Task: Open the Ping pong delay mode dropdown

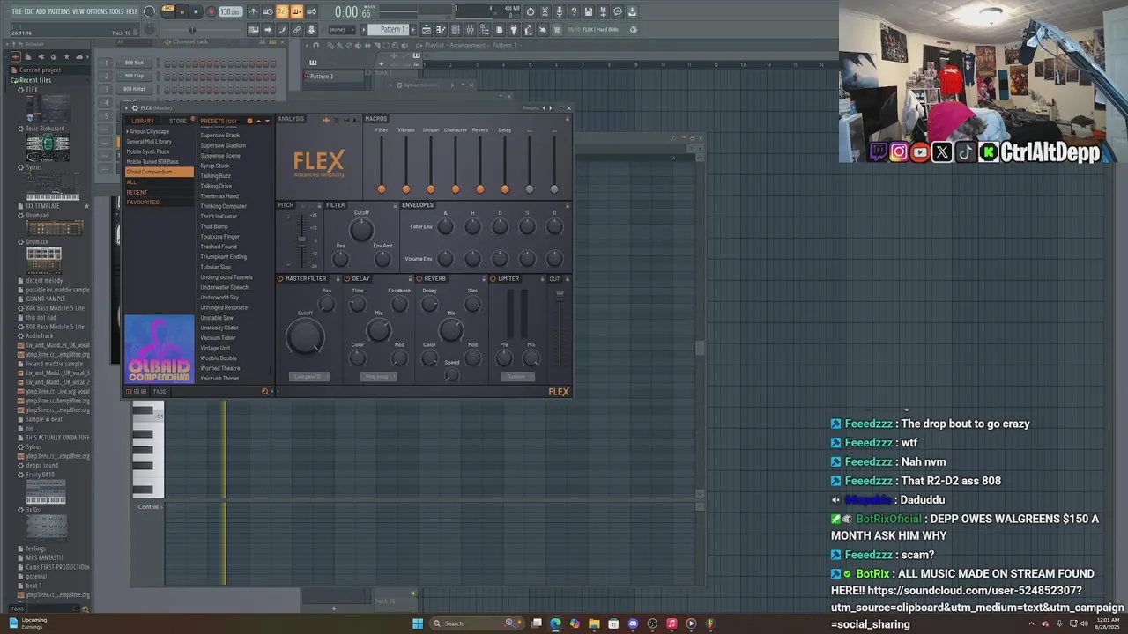Action: [x=377, y=377]
